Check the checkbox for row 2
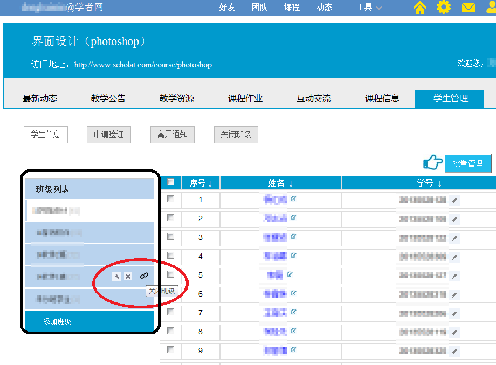This screenshot has height=365, width=496. [171, 218]
